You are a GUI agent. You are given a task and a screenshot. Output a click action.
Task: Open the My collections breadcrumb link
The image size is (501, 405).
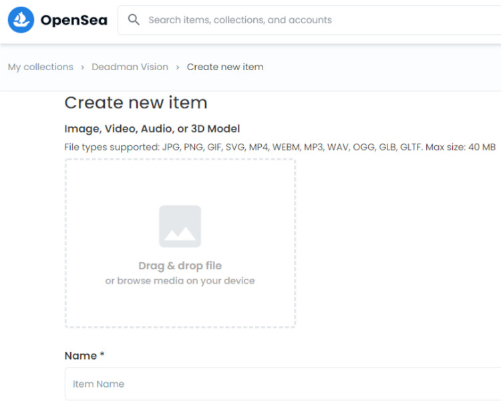40,67
